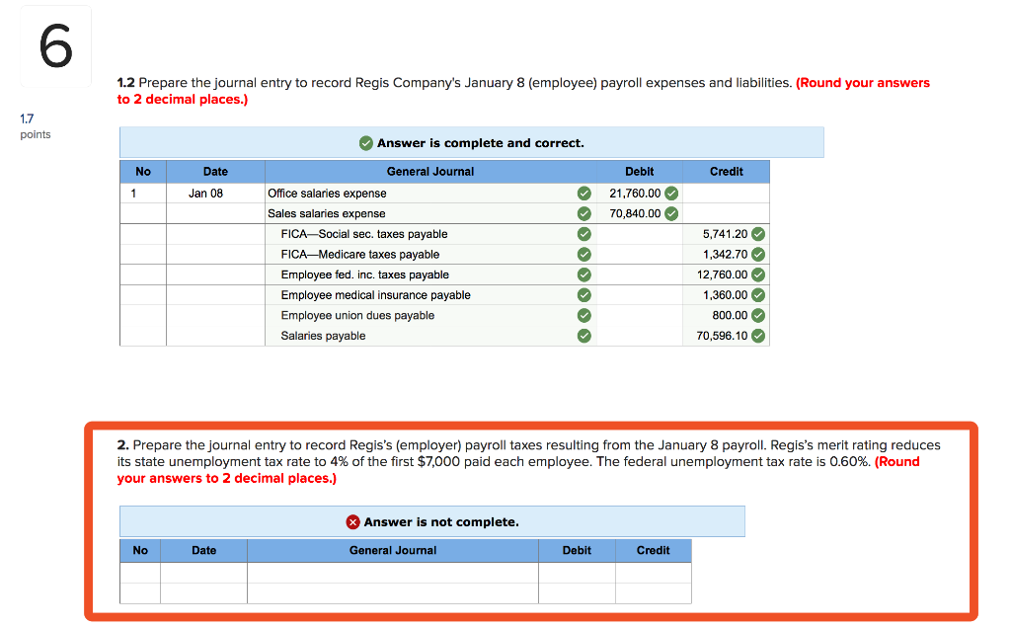The width and height of the screenshot is (1011, 627).
Task: Select the empty Date cell in requirement 2 table
Action: (203, 573)
